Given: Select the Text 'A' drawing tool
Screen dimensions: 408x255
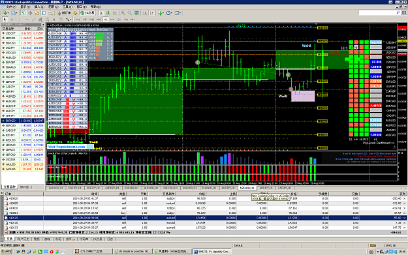Looking at the screenshot, I should click(x=54, y=20).
